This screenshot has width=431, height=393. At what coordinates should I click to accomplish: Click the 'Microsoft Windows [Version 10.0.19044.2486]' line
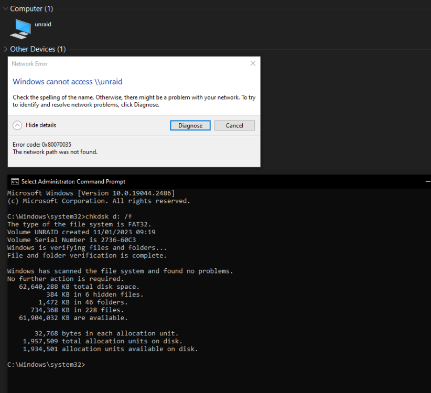coord(91,193)
